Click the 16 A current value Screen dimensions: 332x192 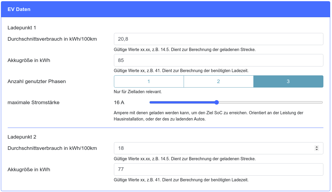[x=119, y=102]
